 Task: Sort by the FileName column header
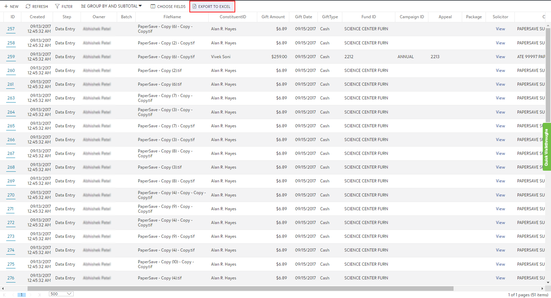tap(172, 17)
